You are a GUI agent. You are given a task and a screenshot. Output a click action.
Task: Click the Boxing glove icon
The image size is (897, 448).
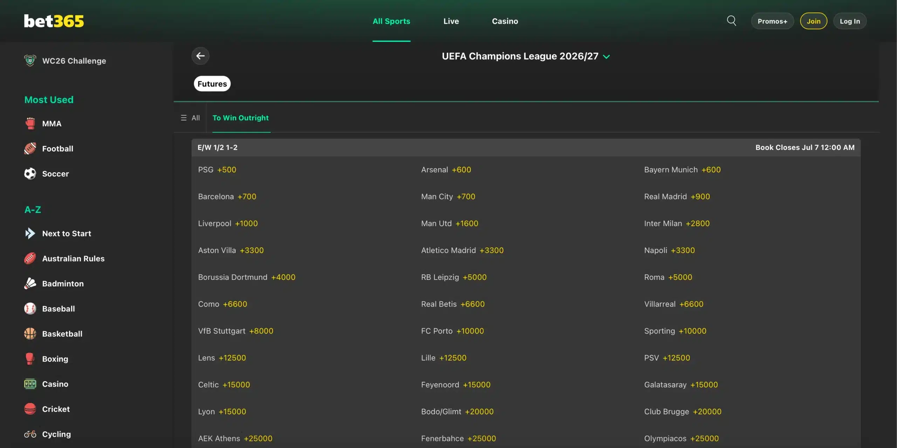click(30, 359)
